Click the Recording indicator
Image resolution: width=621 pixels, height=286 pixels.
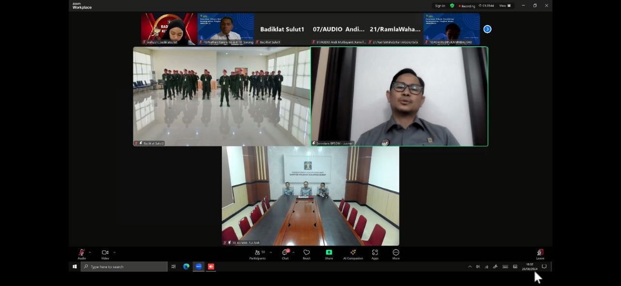[x=467, y=6]
